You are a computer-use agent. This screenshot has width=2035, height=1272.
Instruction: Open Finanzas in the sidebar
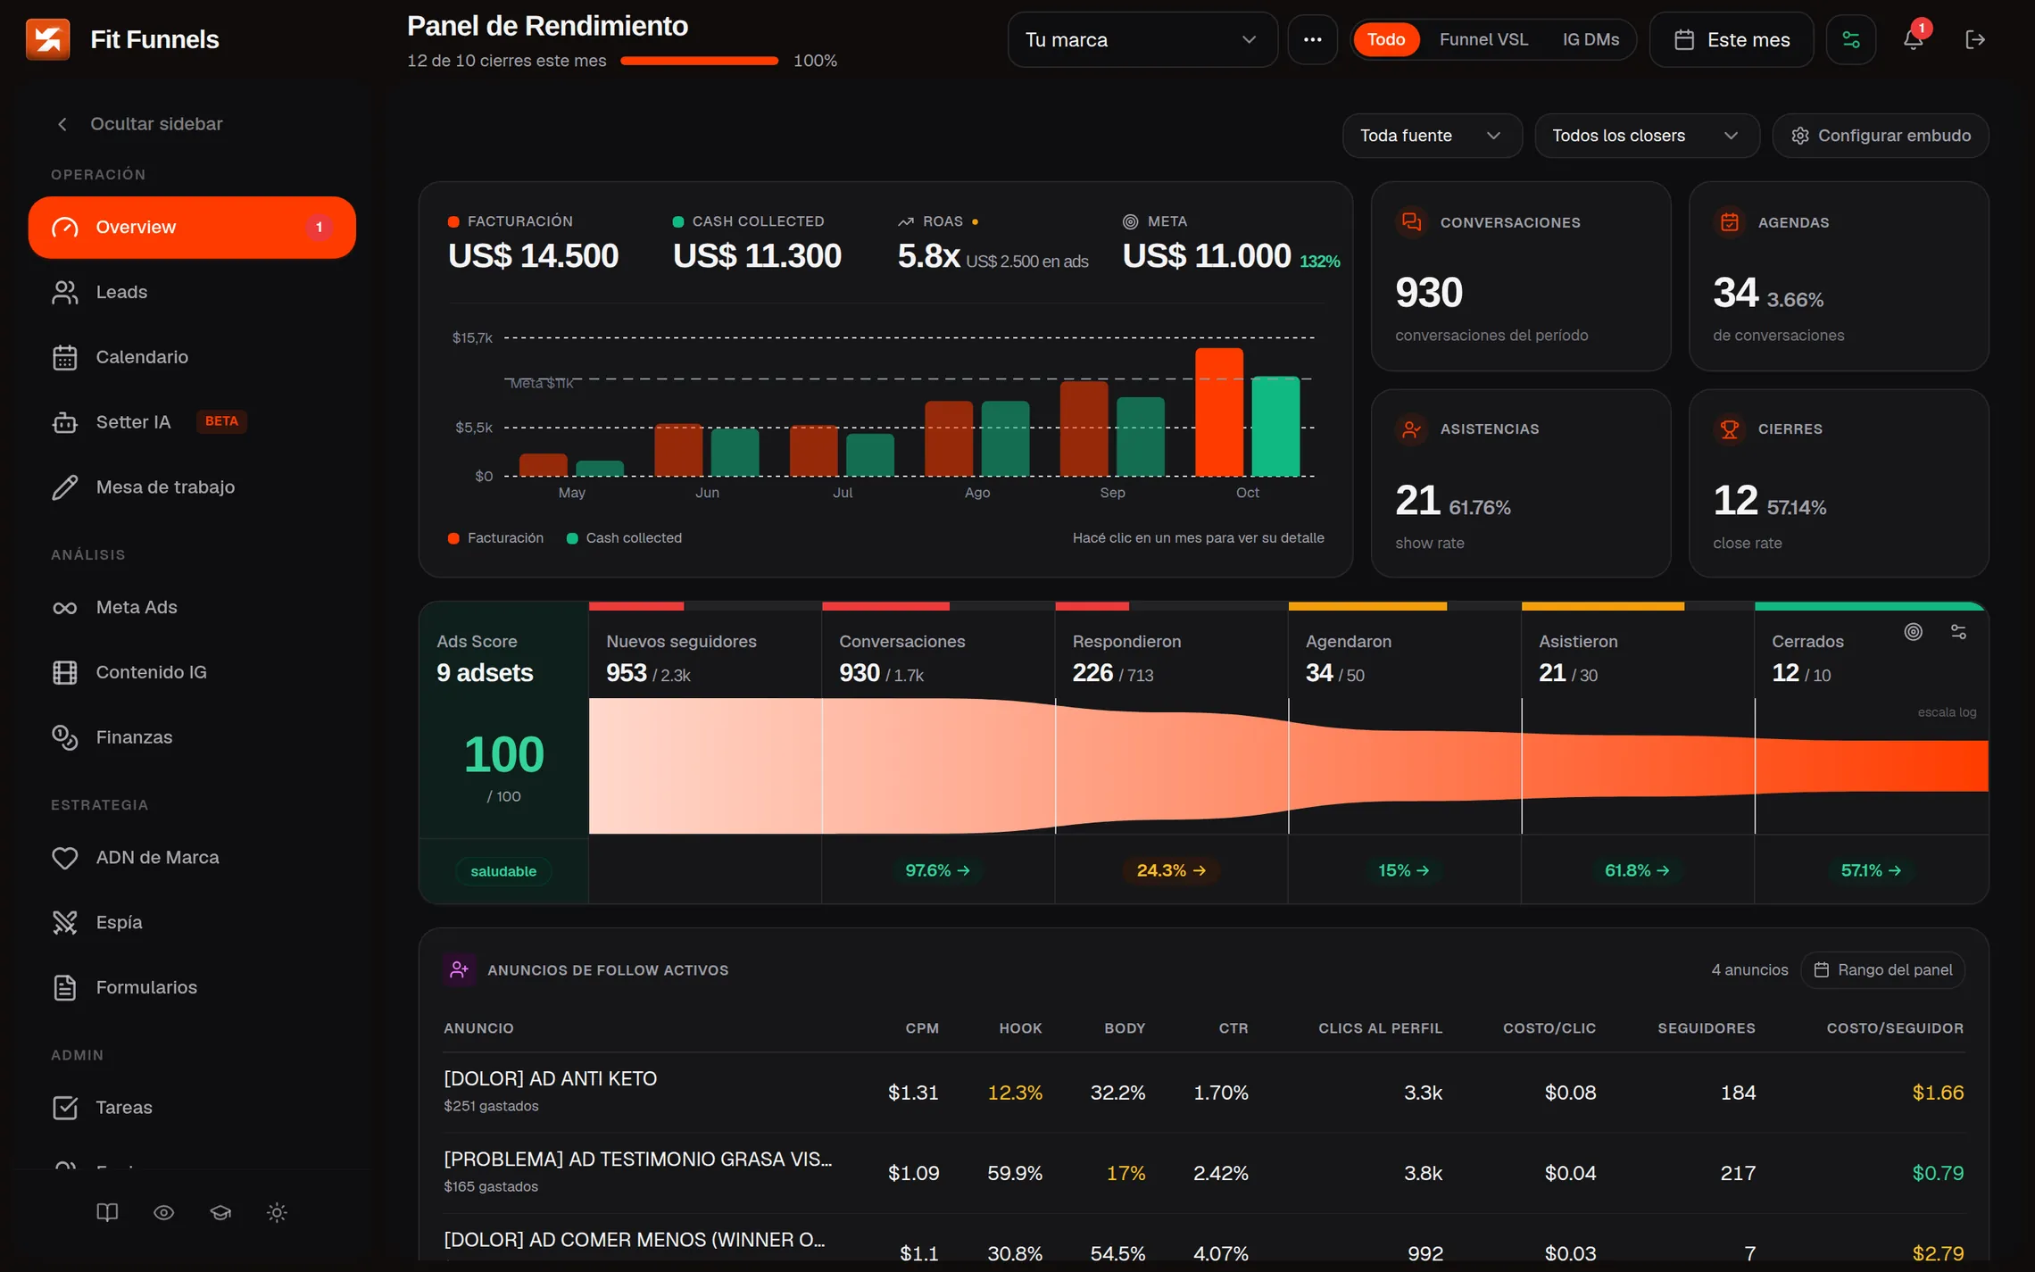(x=192, y=737)
